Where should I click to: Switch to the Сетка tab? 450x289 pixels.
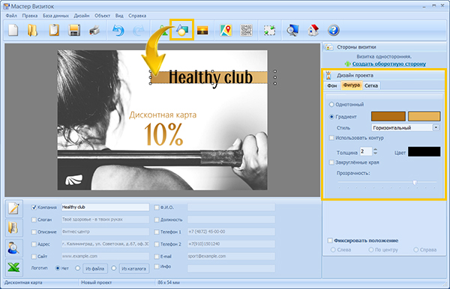point(371,85)
